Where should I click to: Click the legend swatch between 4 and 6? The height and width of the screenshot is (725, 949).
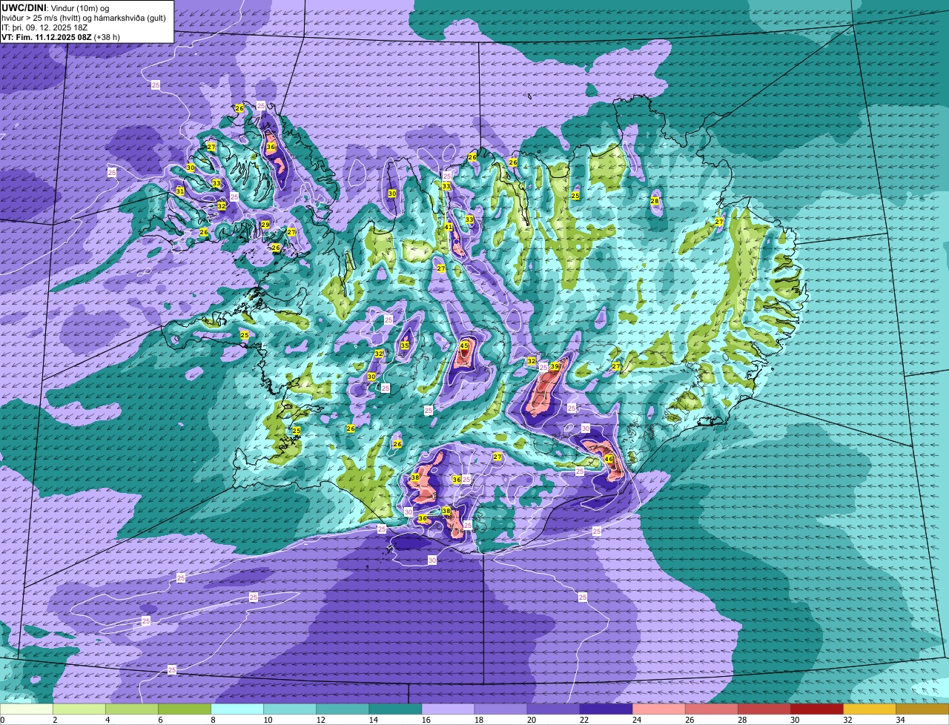coord(132,709)
